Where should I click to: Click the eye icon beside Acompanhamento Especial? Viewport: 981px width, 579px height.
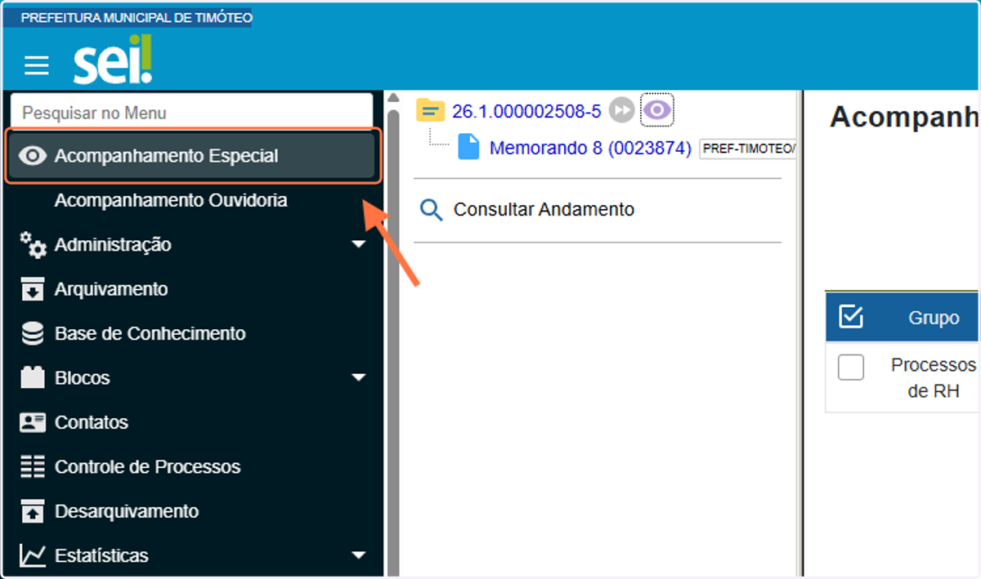[33, 156]
